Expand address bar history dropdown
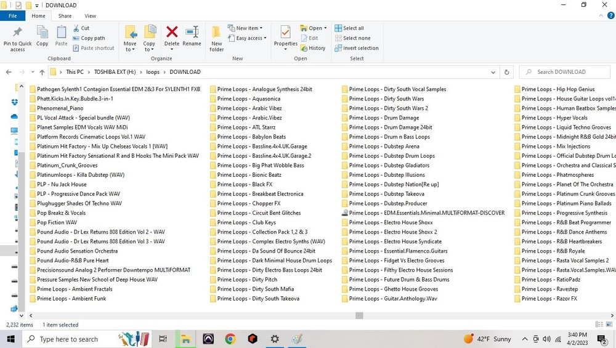This screenshot has width=616, height=348. [x=493, y=72]
